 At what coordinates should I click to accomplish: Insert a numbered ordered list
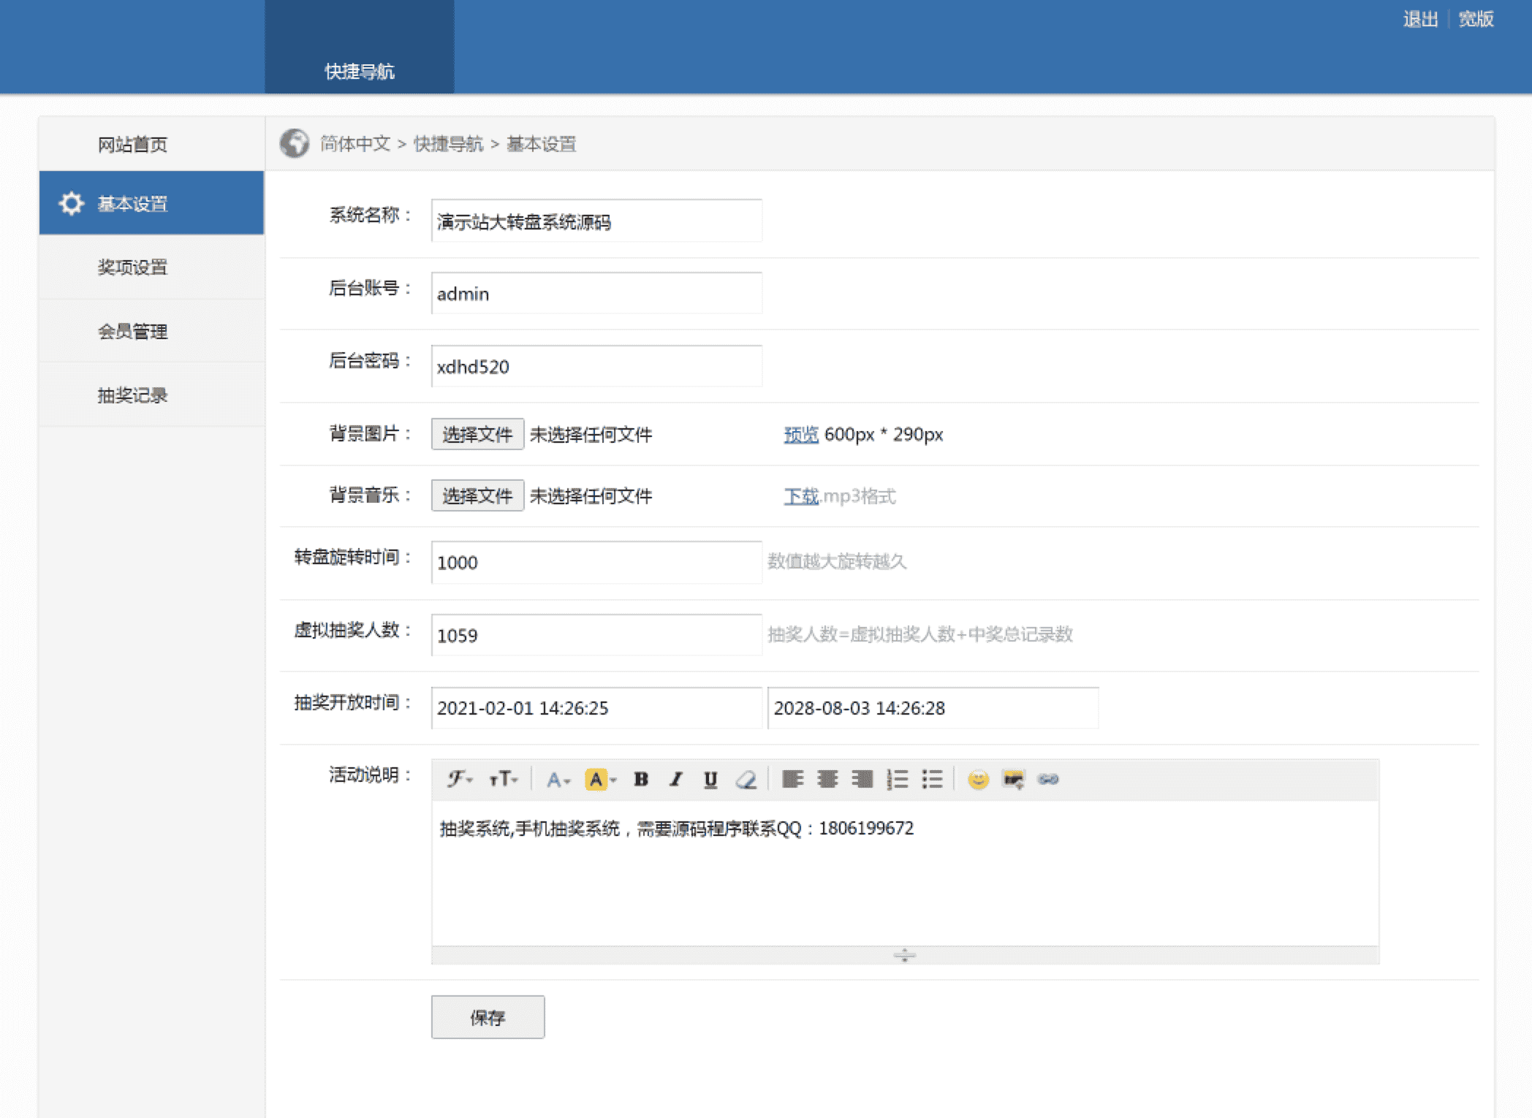897,780
